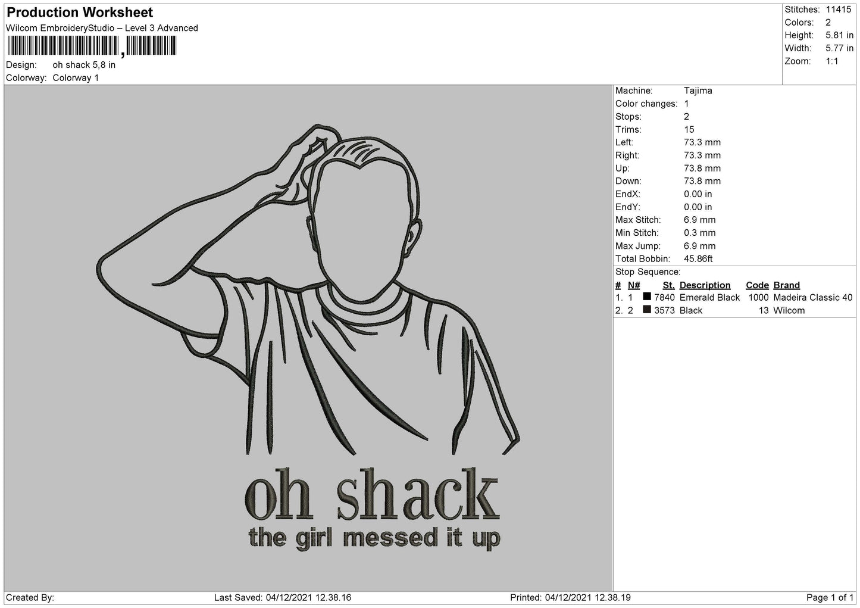Click the Width value 5.77 in

click(839, 48)
